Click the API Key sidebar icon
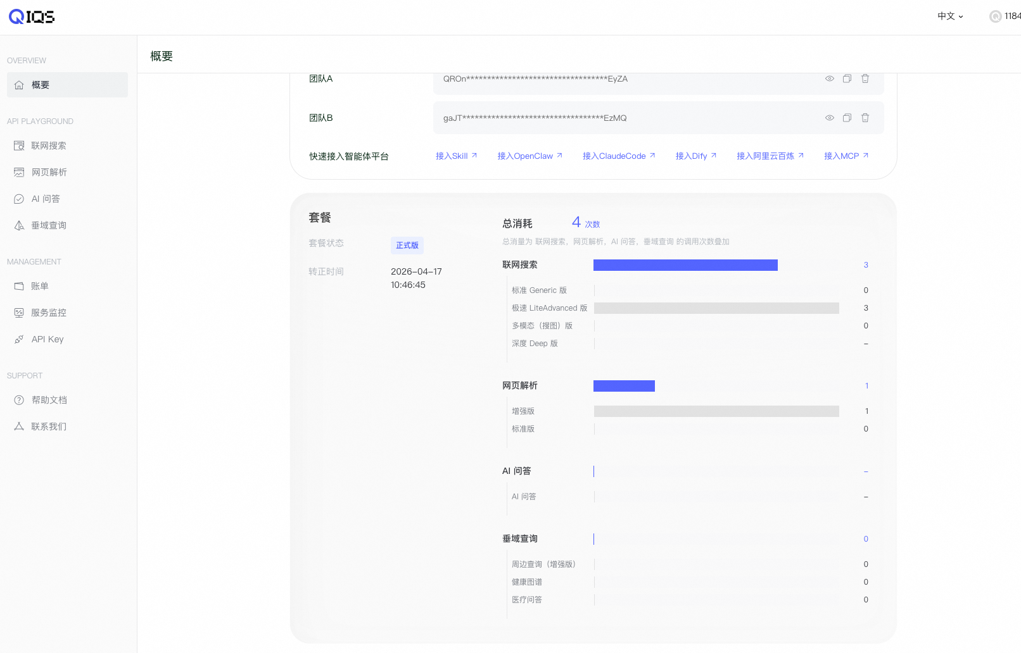Viewport: 1021px width, 653px height. 19,339
